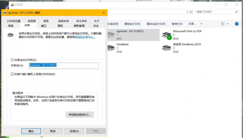Confirm with the 确定 button
Screen dimensions: 243x138
pyautogui.click(x=31, y=131)
